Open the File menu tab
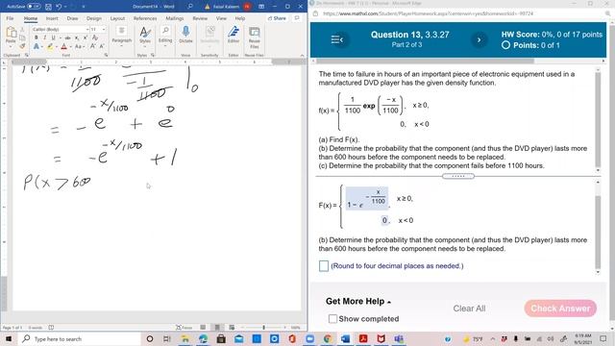The height and width of the screenshot is (346, 615). point(10,18)
